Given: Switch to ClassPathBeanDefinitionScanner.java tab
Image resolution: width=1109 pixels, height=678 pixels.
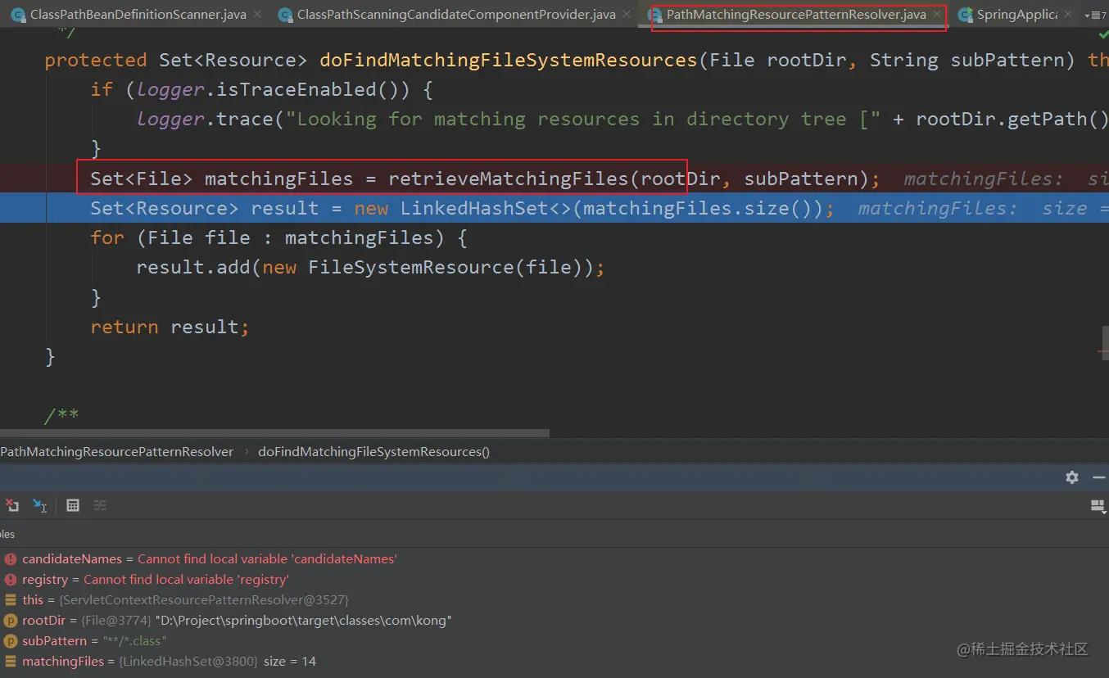Looking at the screenshot, I should tap(138, 15).
